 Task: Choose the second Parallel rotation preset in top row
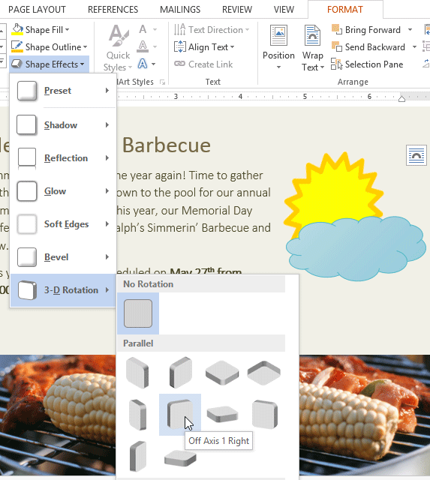pos(180,373)
